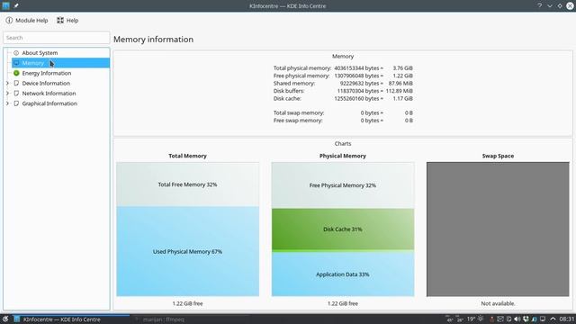Click the green Disk Cache 31% segment
Viewport: 576px width, 324px height.
tap(343, 229)
